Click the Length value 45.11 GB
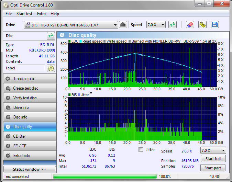Screen dimensions: 232x182 pos(47,56)
